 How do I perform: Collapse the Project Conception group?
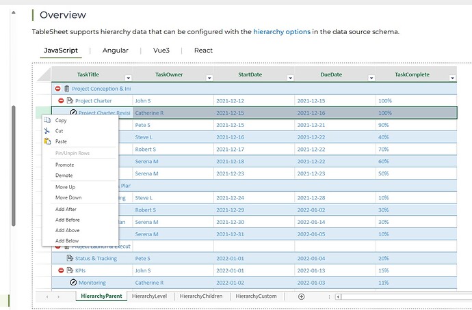(x=57, y=89)
